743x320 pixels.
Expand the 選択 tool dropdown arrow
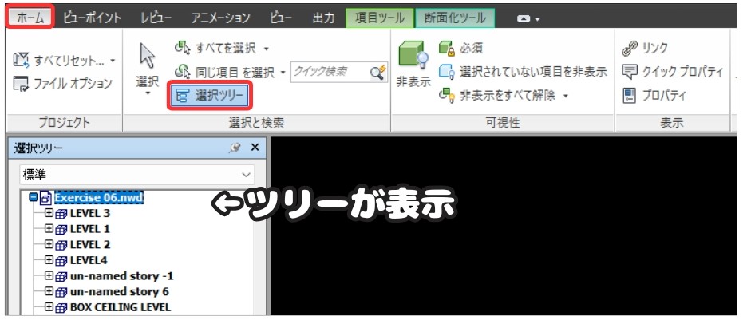[148, 93]
